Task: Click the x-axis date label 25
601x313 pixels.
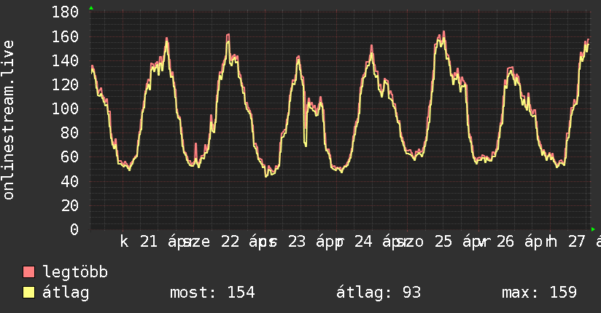Action: [443, 242]
